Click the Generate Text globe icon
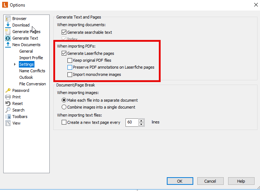Screen dimensions: 260x191 point(8,38)
